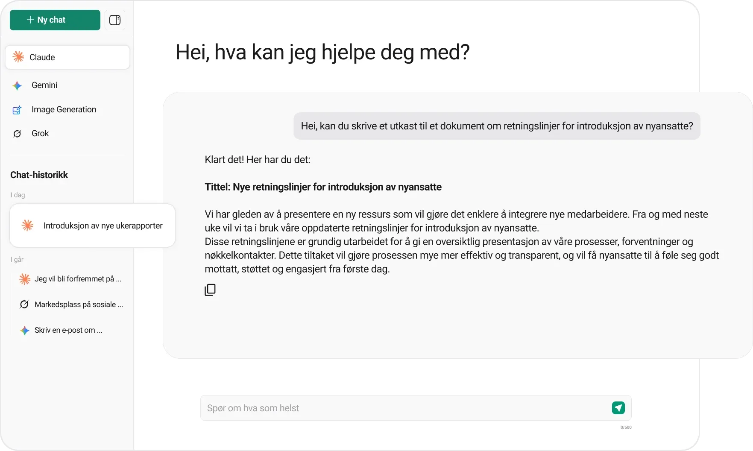Select the Claude model in sidebar
The image size is (753, 451).
pos(67,57)
